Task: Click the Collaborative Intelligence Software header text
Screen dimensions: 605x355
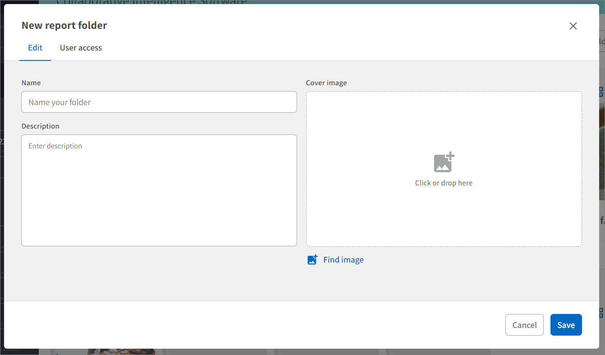Action: [x=151, y=2]
